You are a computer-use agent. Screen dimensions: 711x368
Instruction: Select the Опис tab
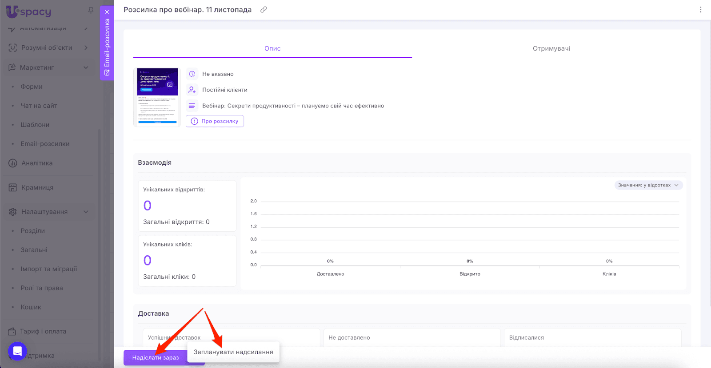(272, 48)
